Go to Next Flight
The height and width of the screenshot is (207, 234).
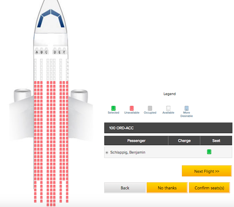point(207,171)
